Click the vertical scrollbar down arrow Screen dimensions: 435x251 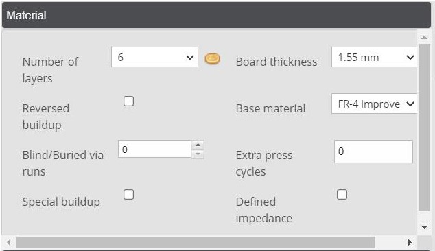tap(424, 228)
